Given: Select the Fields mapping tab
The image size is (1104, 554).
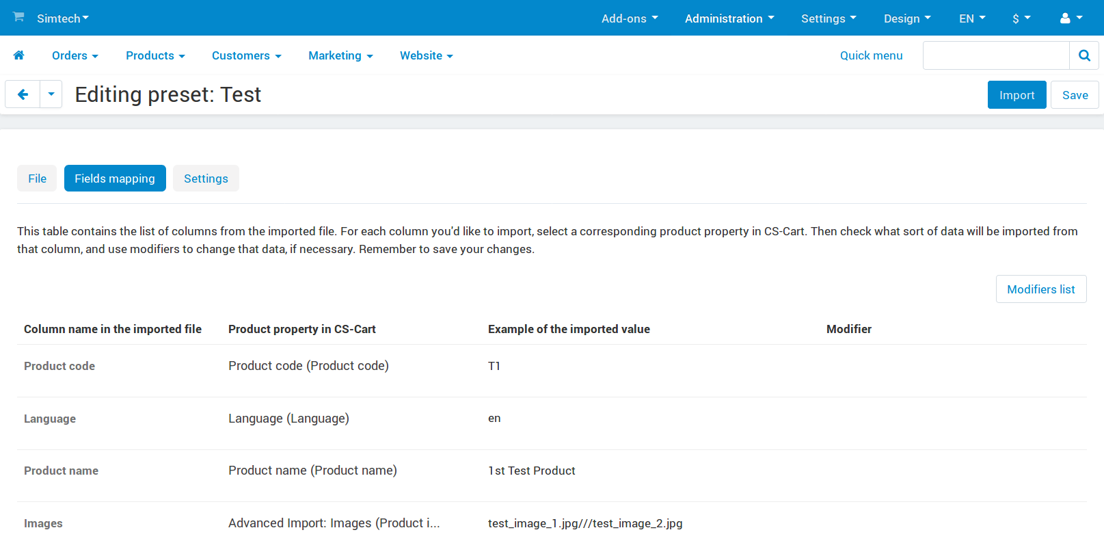Looking at the screenshot, I should [x=115, y=179].
